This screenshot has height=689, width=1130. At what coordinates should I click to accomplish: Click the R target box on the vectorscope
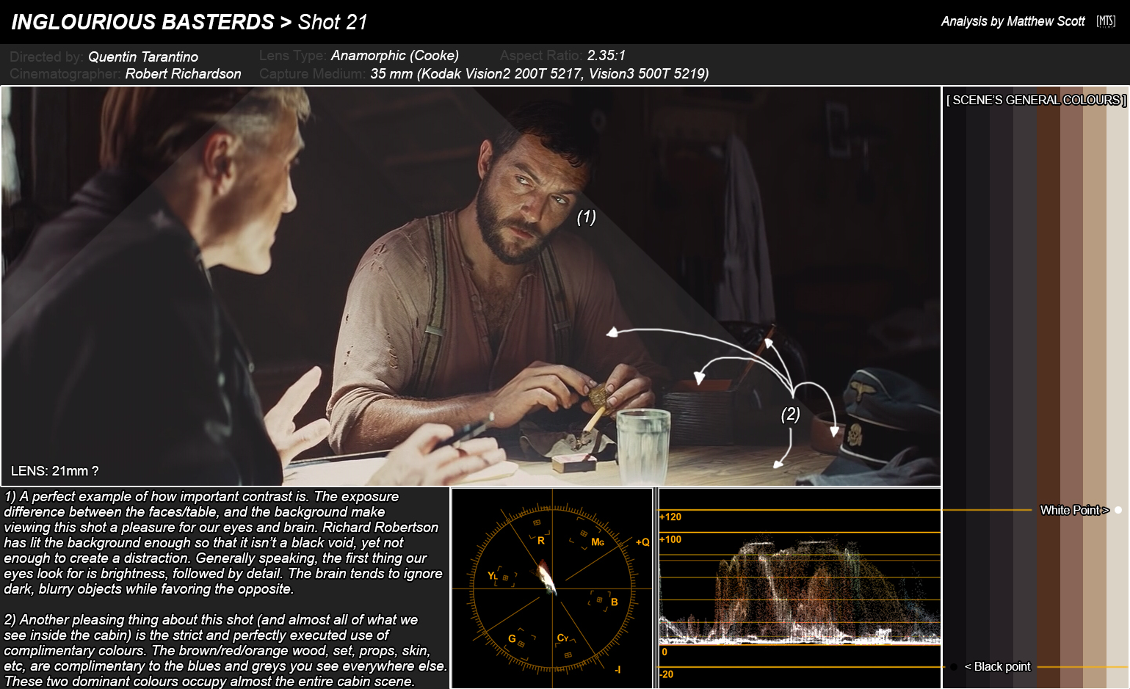pyautogui.click(x=537, y=522)
